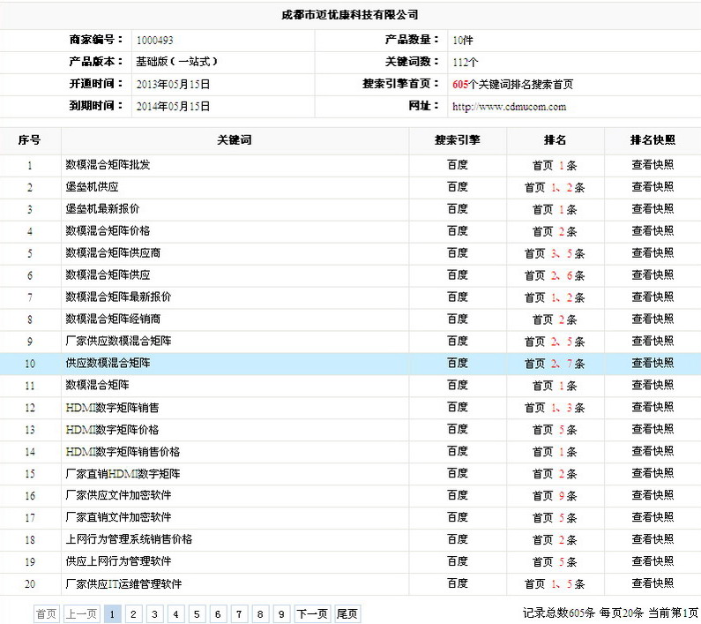The width and height of the screenshot is (701, 624).
Task: View 查看快照 for 厂家直销HDMI数字矩阵
Action: (x=653, y=473)
